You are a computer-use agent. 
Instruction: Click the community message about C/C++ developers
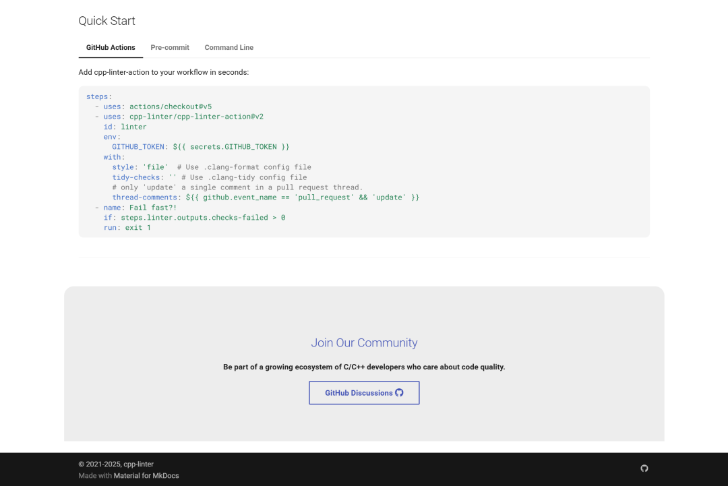364,367
